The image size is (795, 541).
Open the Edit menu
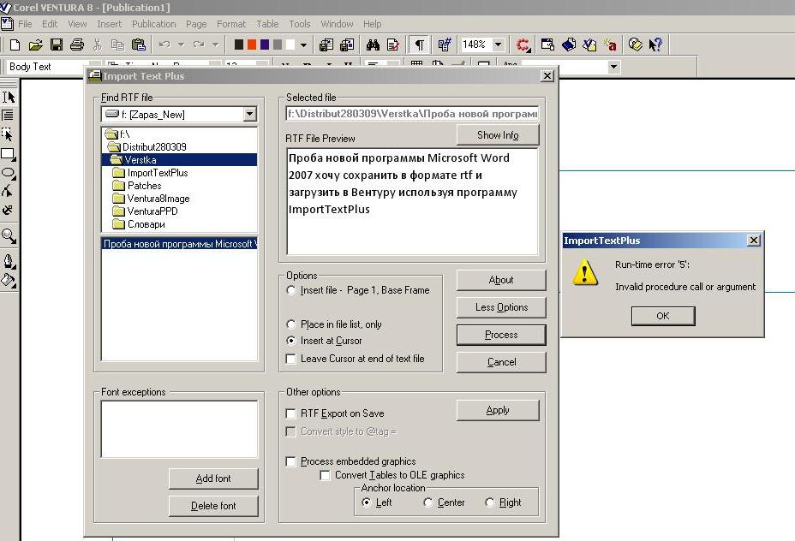(50, 24)
